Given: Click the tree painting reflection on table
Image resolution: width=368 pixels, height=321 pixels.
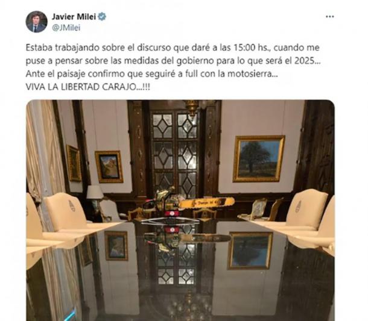Looking at the screenshot, I should [250, 251].
